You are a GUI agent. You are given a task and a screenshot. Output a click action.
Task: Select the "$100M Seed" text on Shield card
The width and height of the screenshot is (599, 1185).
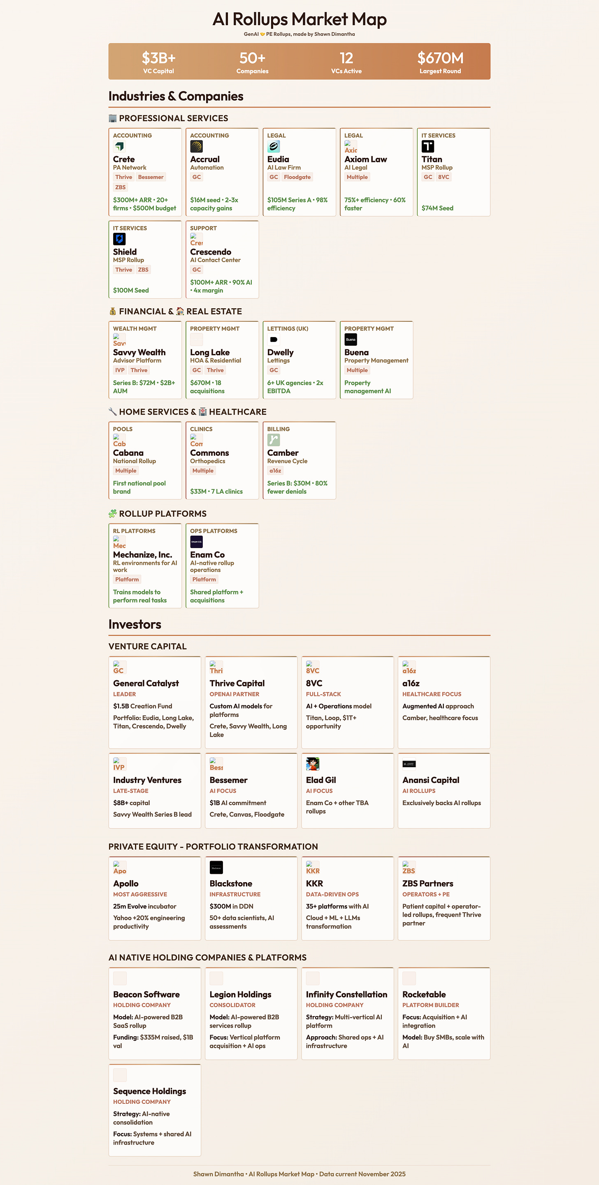(x=131, y=291)
